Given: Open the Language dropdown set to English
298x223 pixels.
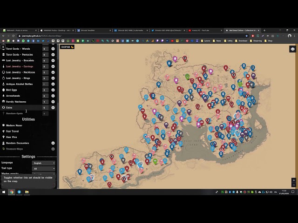Looking at the screenshot, I should click(x=44, y=163).
